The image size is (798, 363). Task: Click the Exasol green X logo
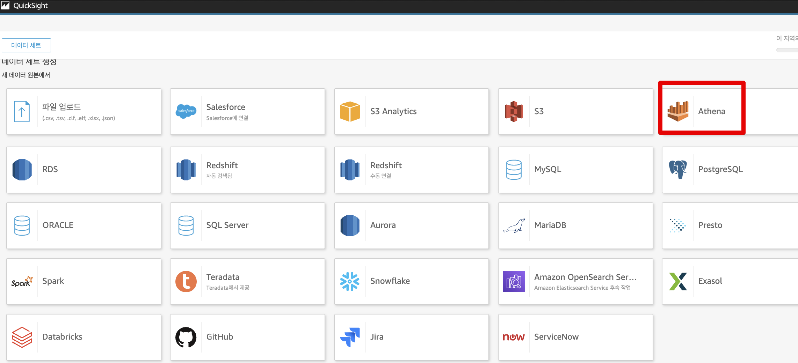point(678,281)
